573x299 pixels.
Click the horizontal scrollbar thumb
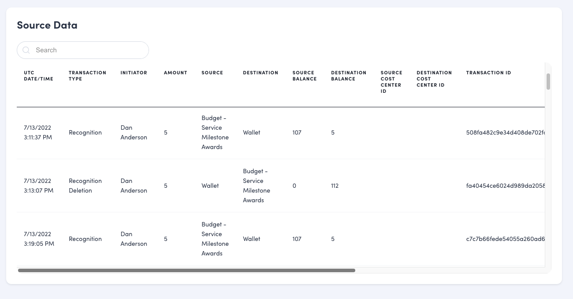pos(186,270)
